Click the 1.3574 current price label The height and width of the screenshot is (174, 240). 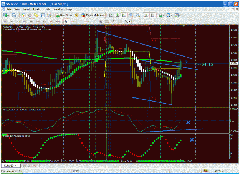point(234,64)
